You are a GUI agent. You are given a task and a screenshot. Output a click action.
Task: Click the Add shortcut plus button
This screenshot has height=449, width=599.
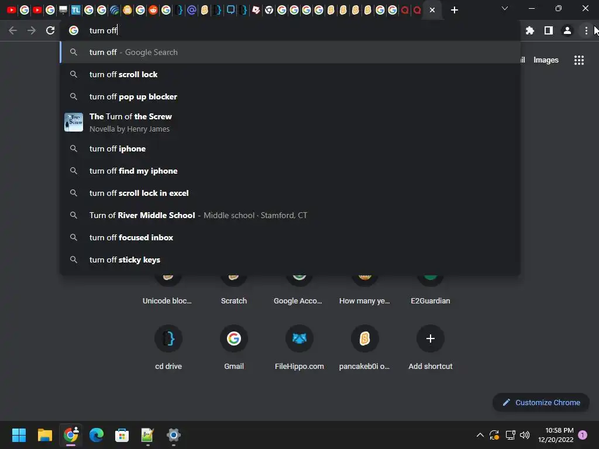[x=430, y=339]
